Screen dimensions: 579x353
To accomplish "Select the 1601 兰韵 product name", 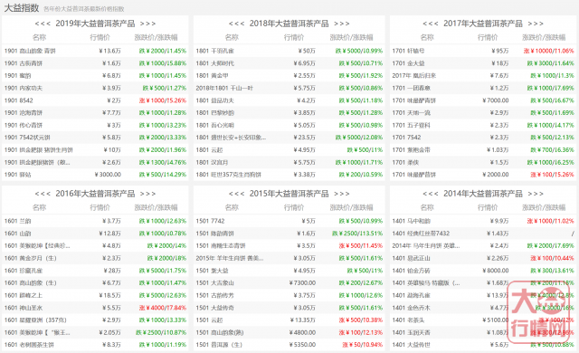I will tap(18, 221).
